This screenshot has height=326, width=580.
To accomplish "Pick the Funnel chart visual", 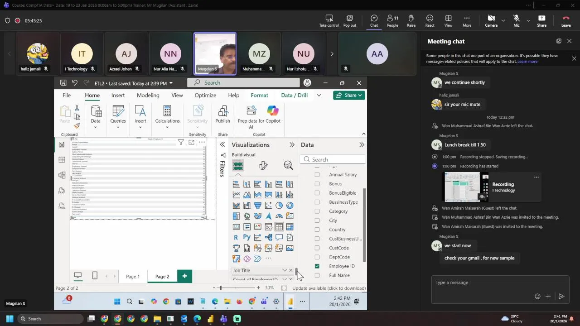I will pyautogui.click(x=257, y=206).
